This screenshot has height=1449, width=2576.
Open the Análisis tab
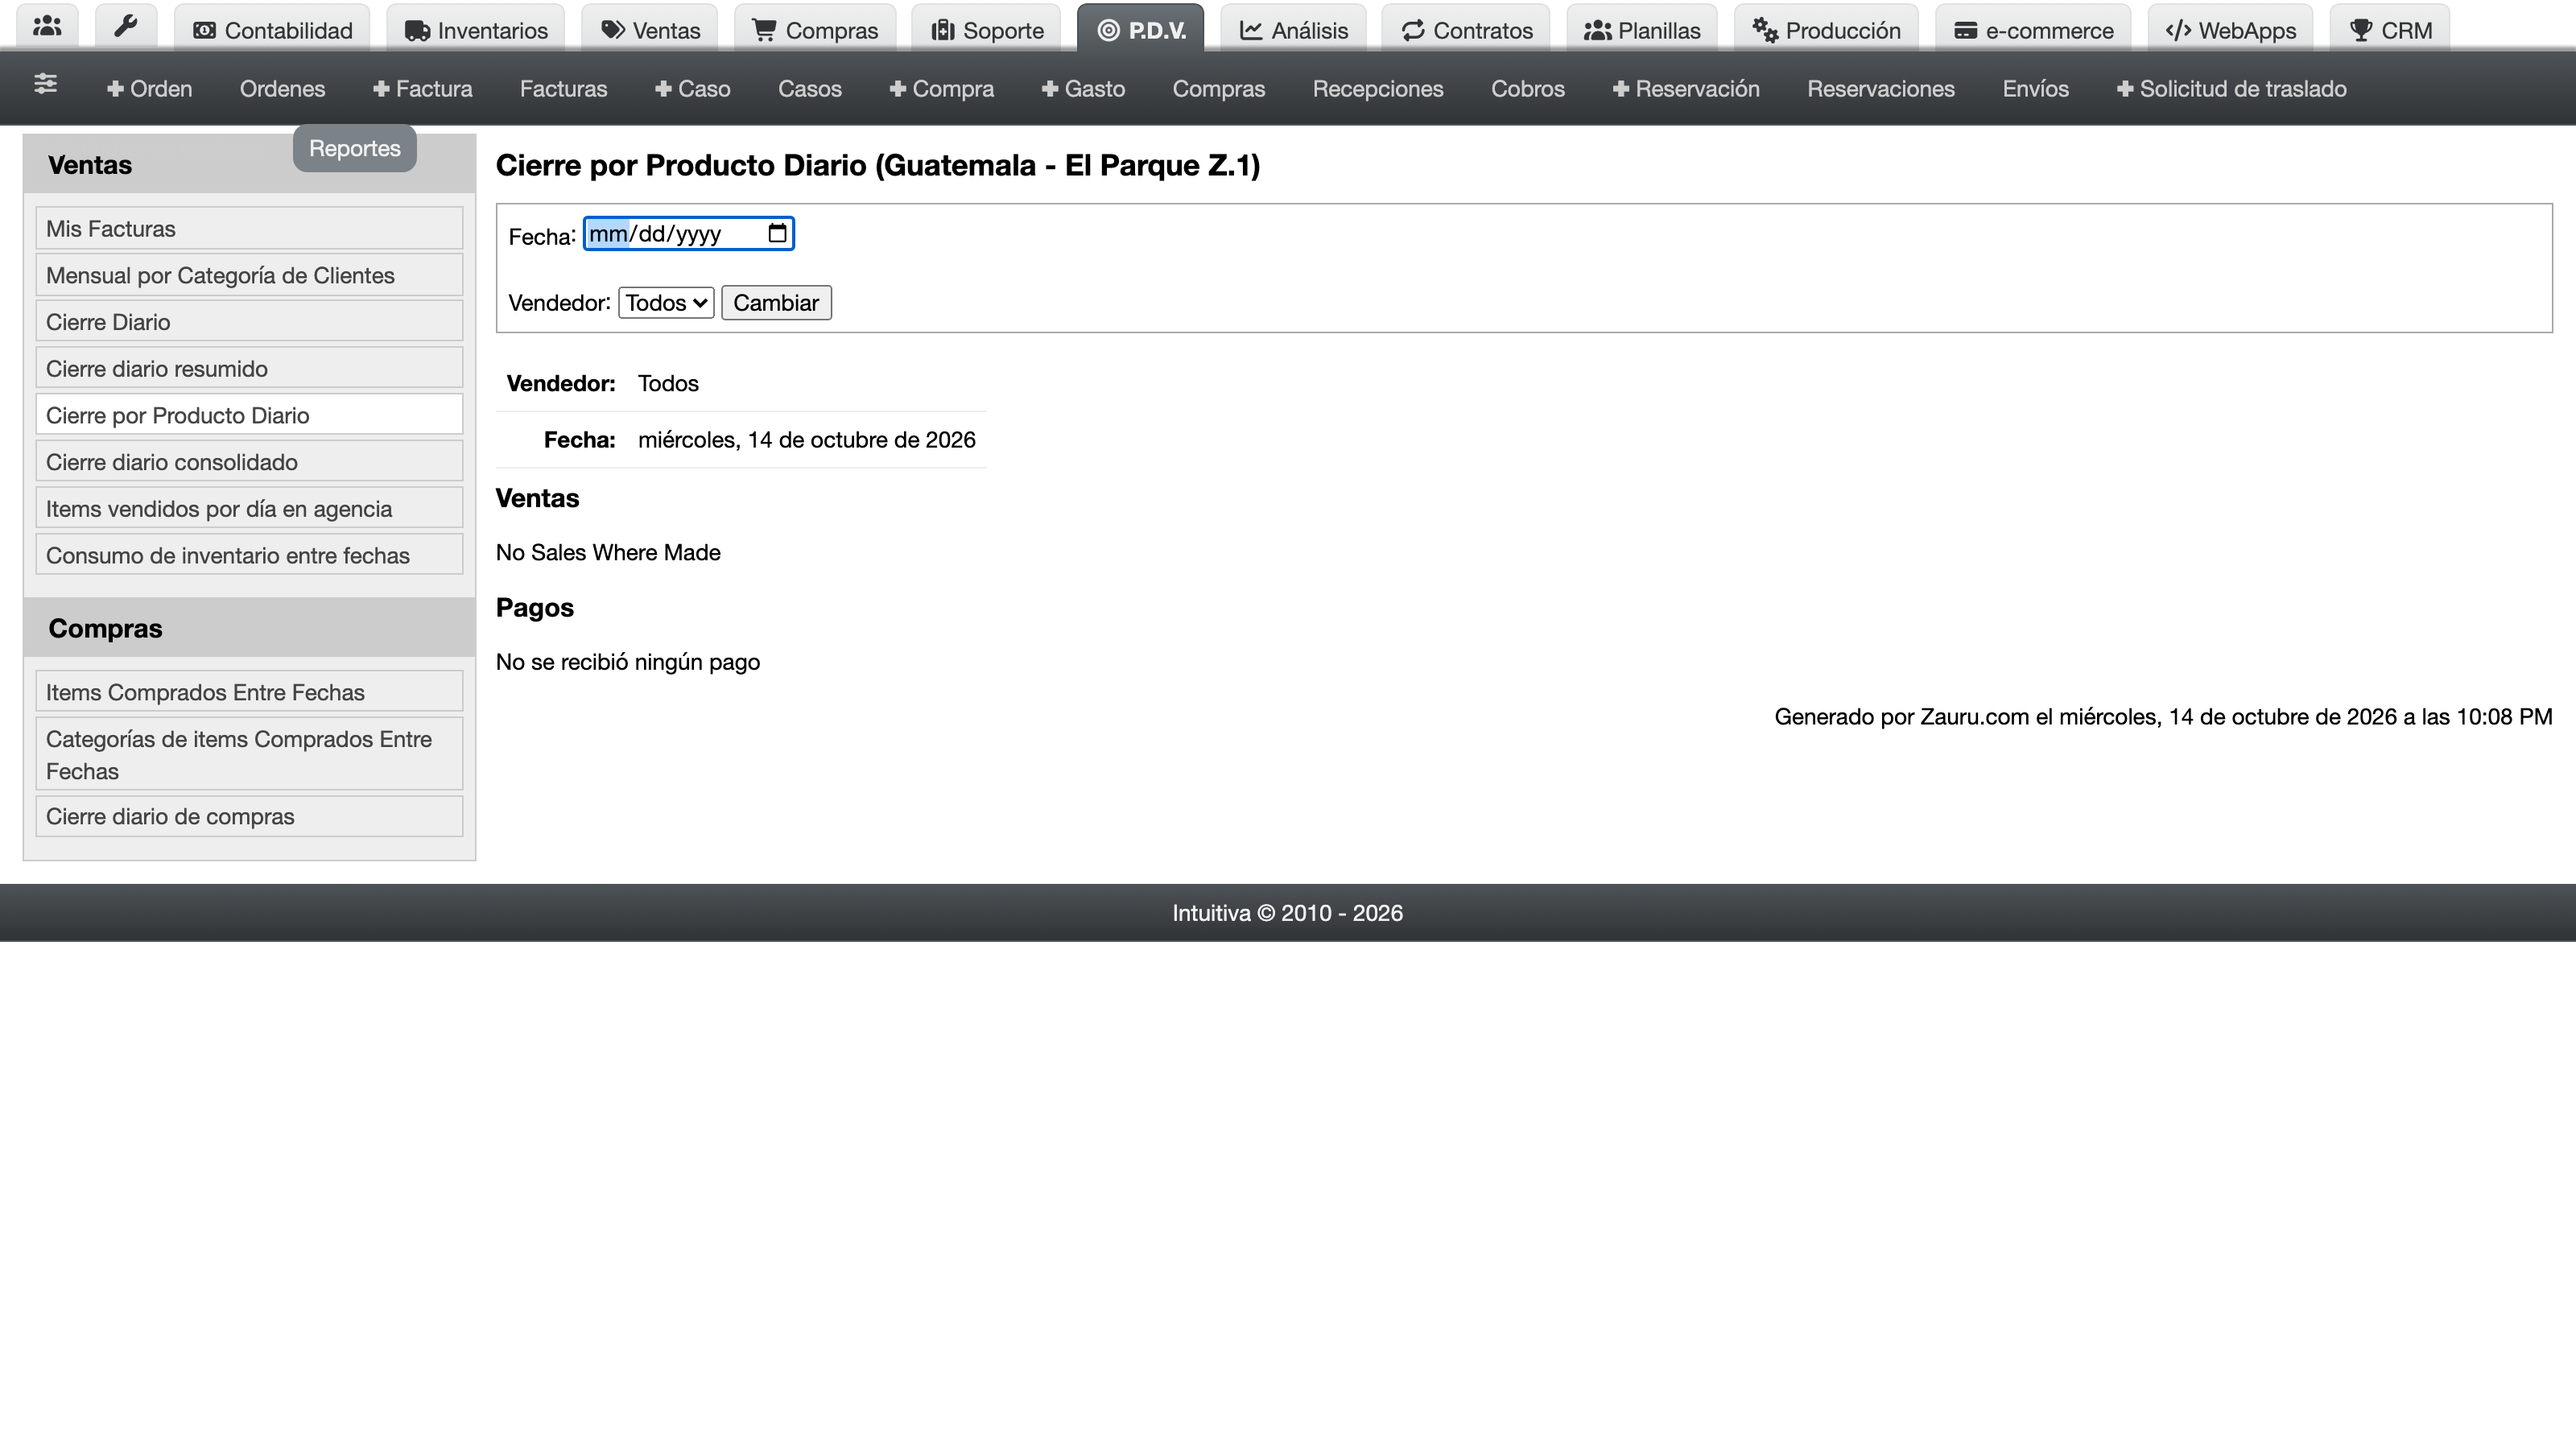click(x=1293, y=30)
